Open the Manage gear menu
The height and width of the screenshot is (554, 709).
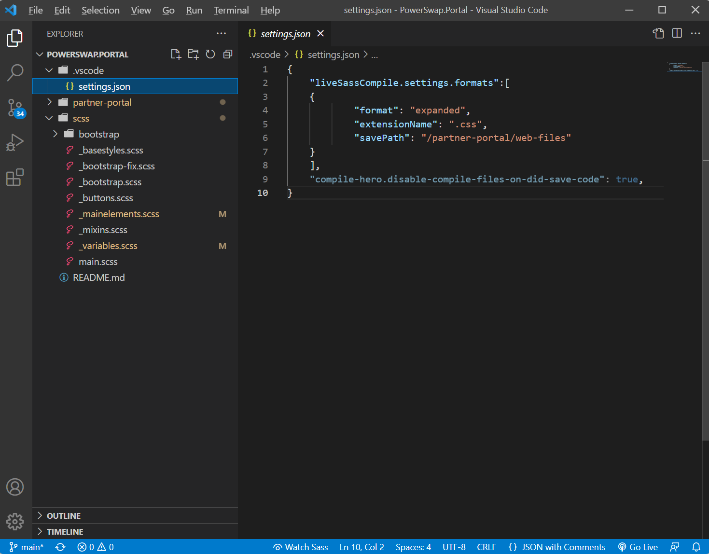point(15,522)
